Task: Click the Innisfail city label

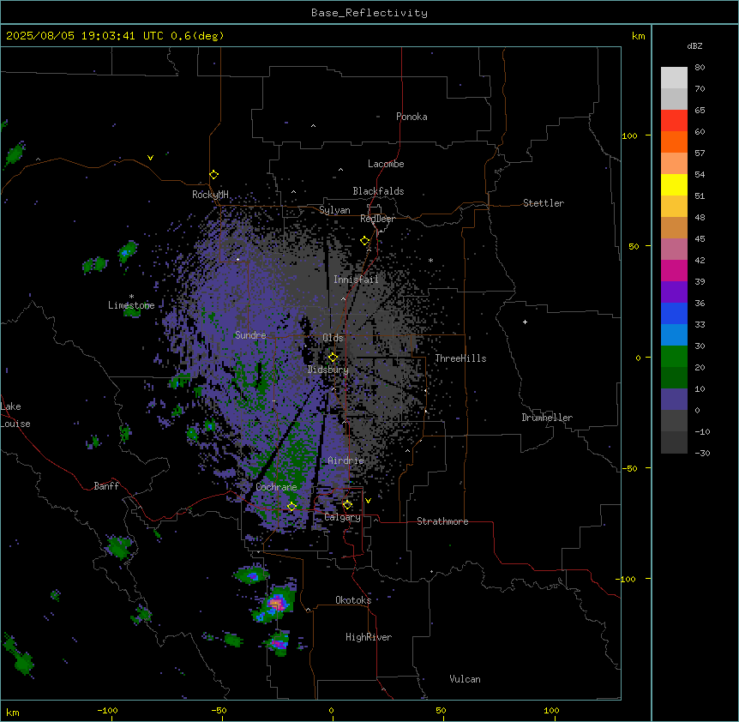Action: click(x=356, y=280)
